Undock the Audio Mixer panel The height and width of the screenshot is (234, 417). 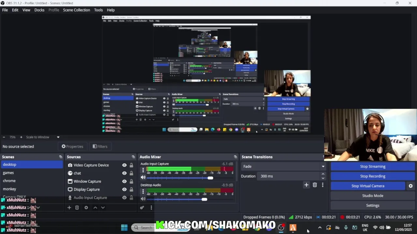pyautogui.click(x=236, y=157)
